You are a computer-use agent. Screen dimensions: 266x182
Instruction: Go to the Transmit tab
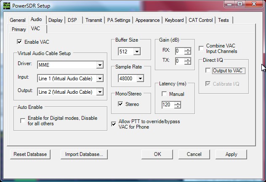(x=93, y=20)
